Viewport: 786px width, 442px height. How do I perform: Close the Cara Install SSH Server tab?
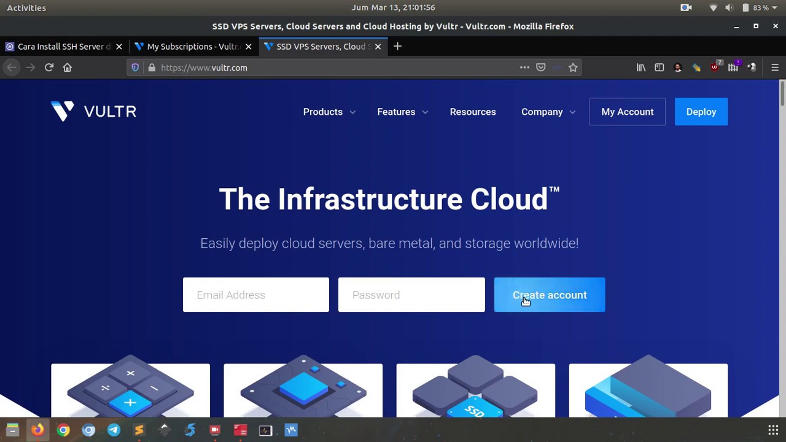coord(119,47)
